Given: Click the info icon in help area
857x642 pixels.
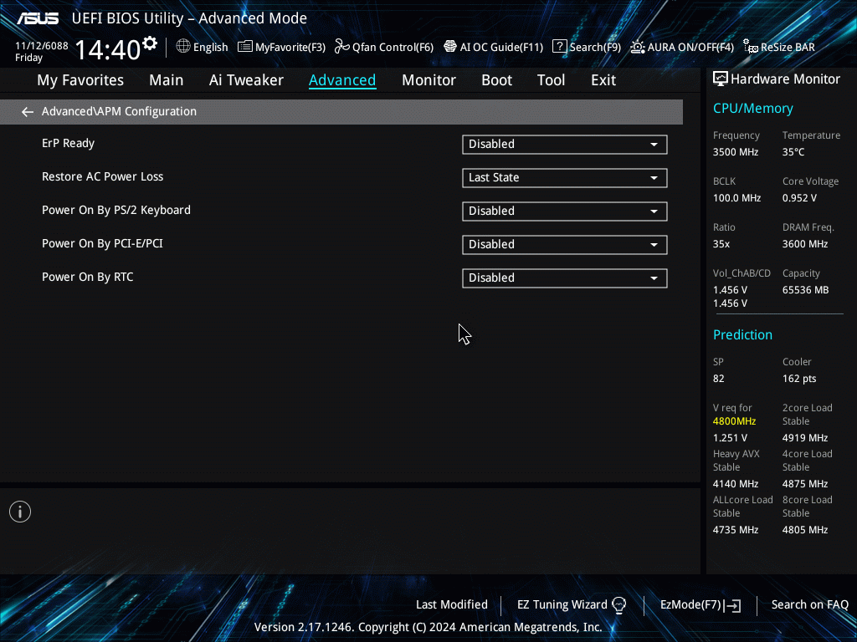Looking at the screenshot, I should coord(20,512).
